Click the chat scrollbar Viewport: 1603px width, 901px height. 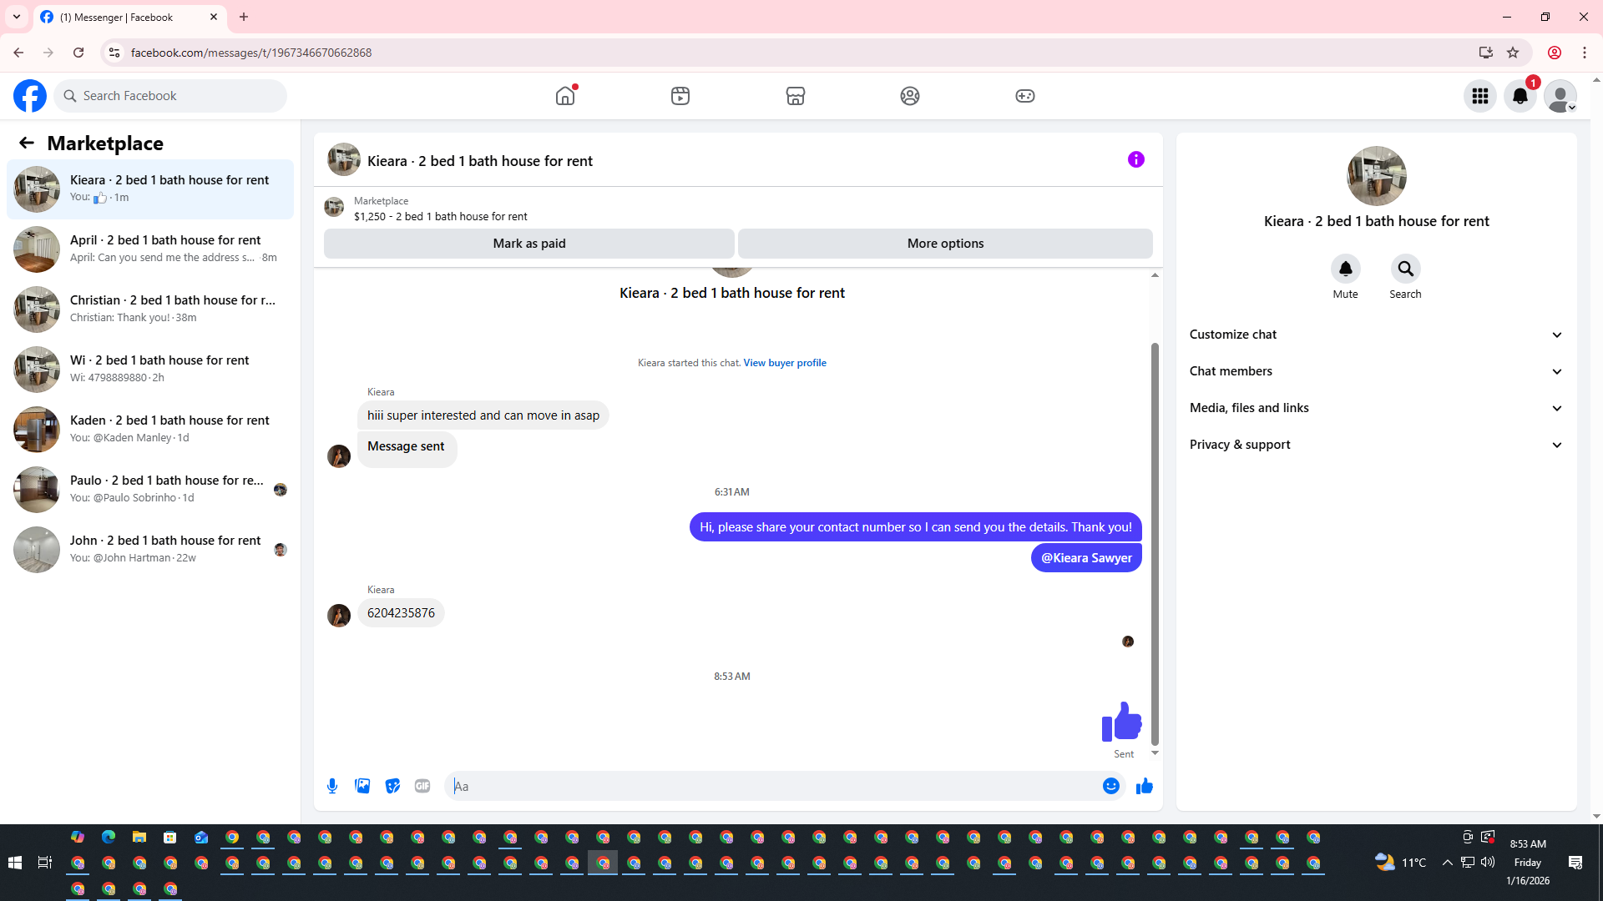(1155, 542)
